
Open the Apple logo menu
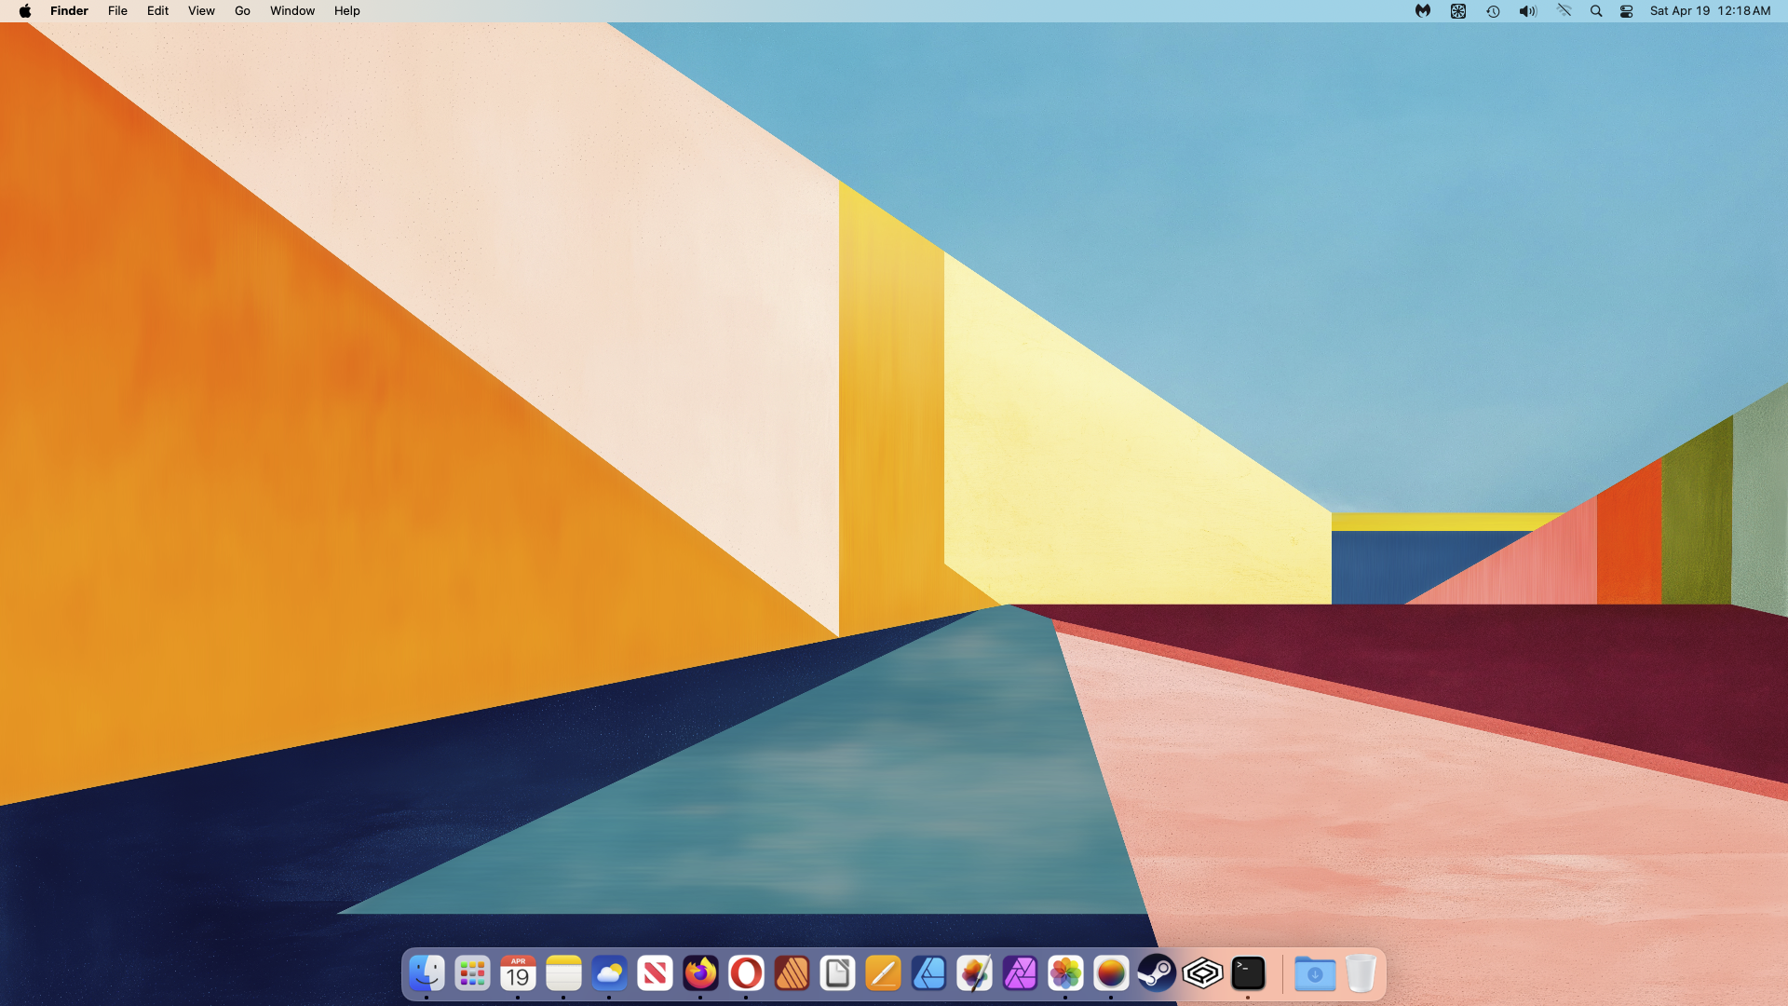25,11
